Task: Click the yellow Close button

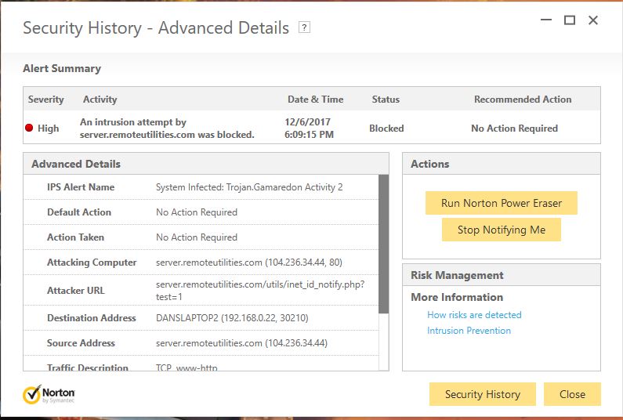Action: pos(572,394)
